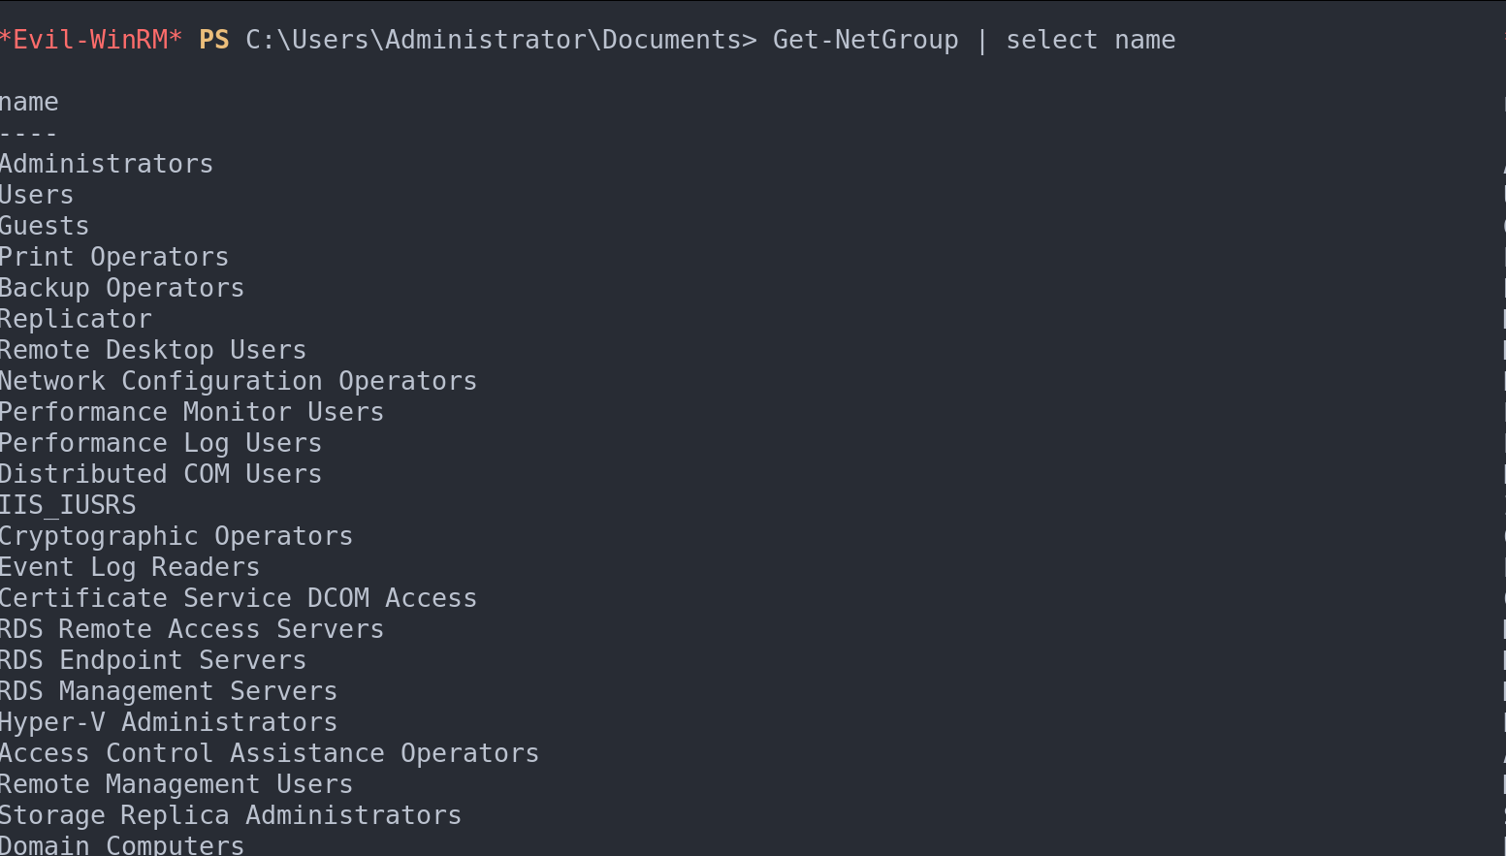Click the Guests group entry
The image size is (1506, 856).
45,226
